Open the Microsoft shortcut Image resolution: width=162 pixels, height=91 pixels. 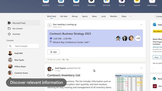(107, 3)
